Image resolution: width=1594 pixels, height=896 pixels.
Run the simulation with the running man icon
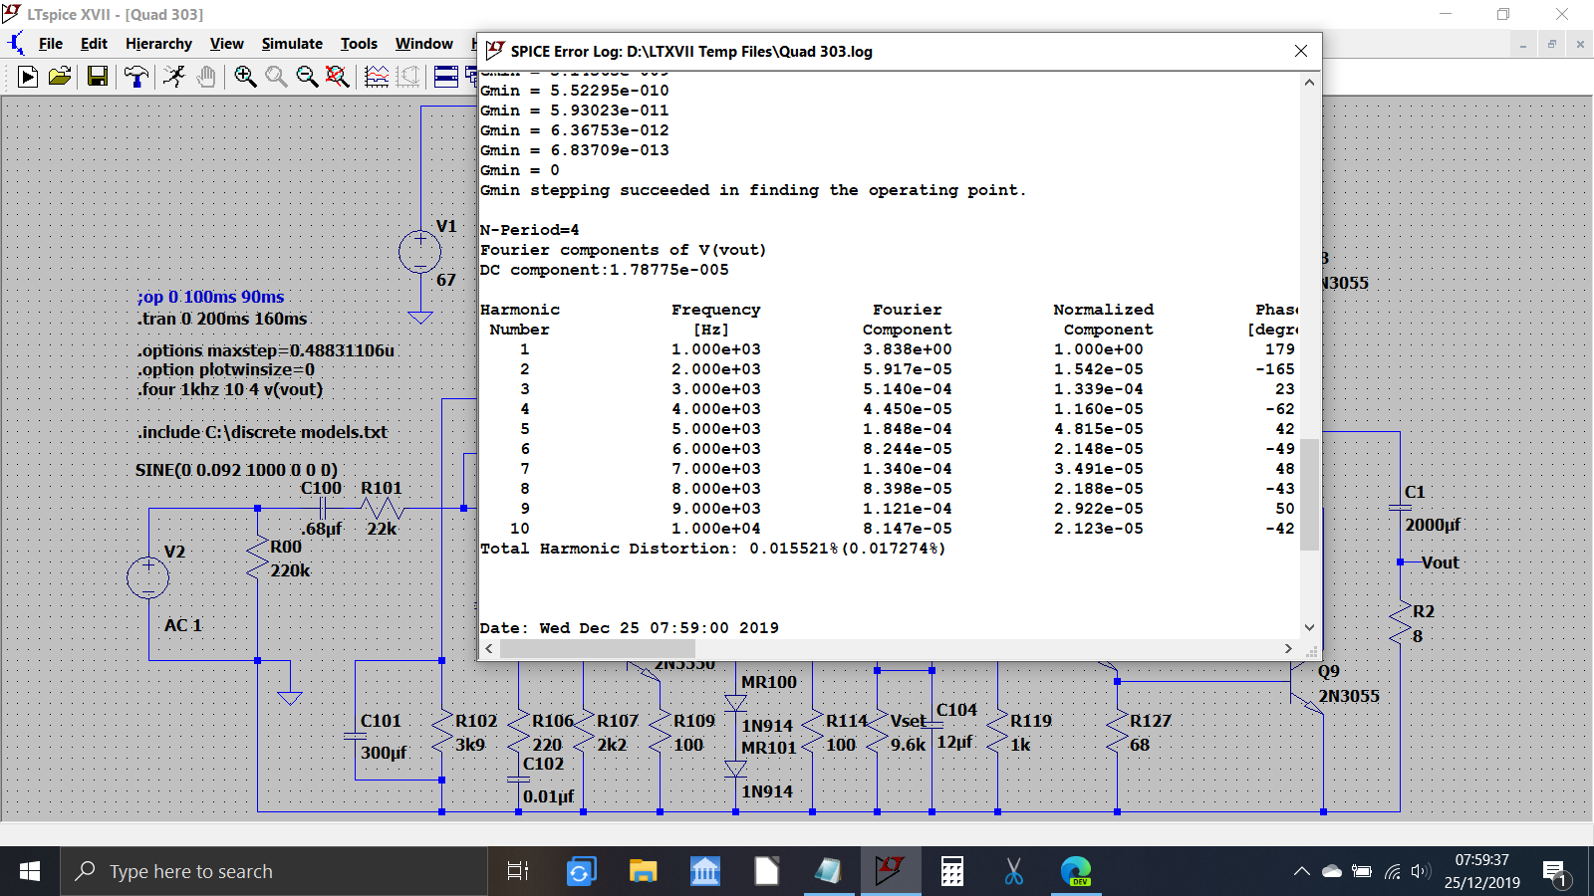click(x=175, y=77)
